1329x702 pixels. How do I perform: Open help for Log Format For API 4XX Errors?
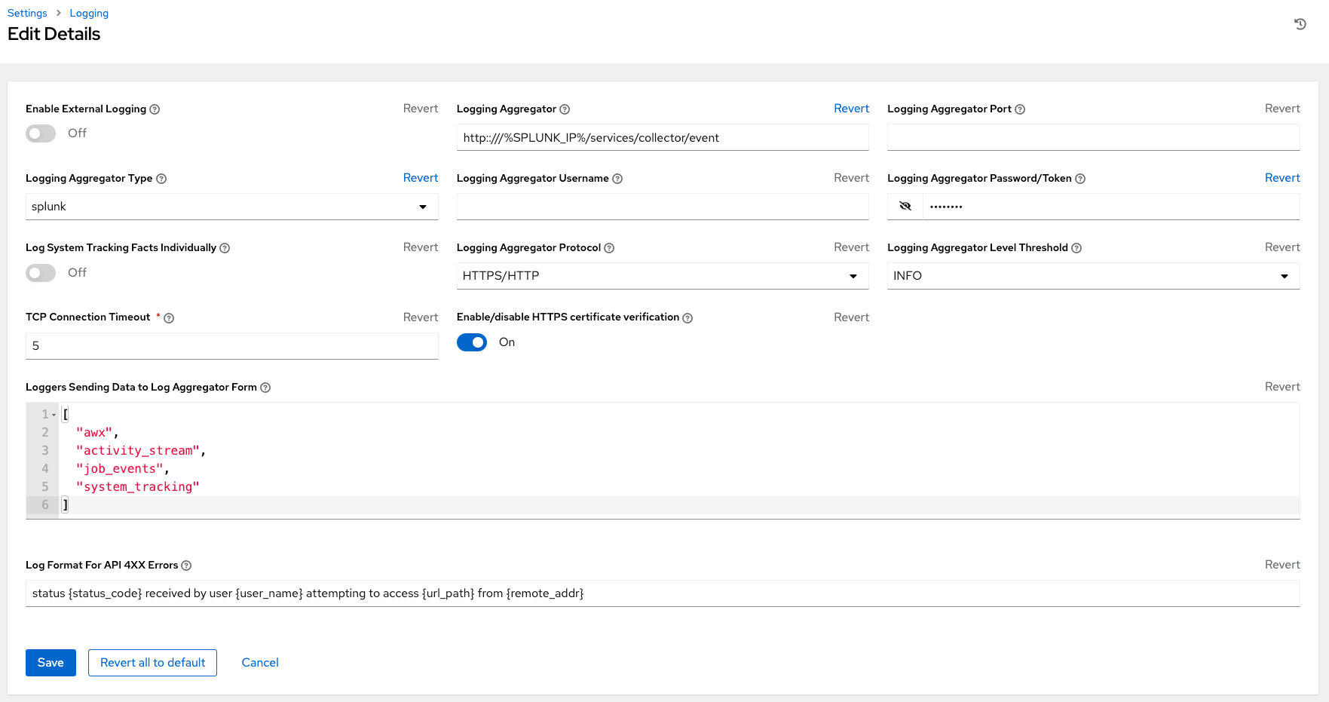tap(187, 565)
